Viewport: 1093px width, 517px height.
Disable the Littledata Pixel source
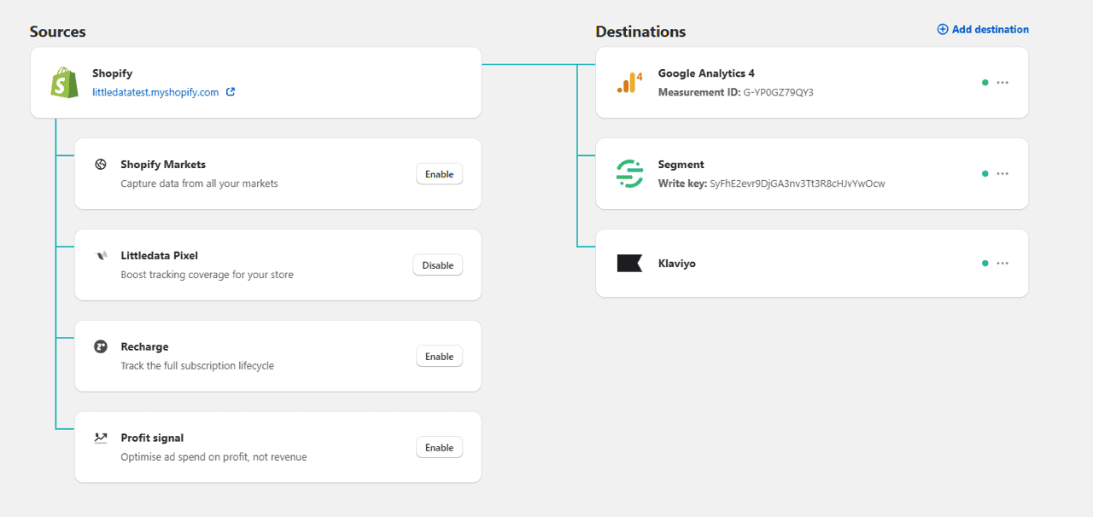(438, 265)
